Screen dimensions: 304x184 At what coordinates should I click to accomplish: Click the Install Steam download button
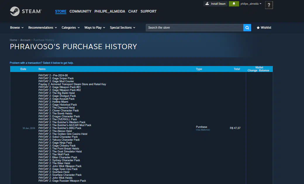(215, 4)
